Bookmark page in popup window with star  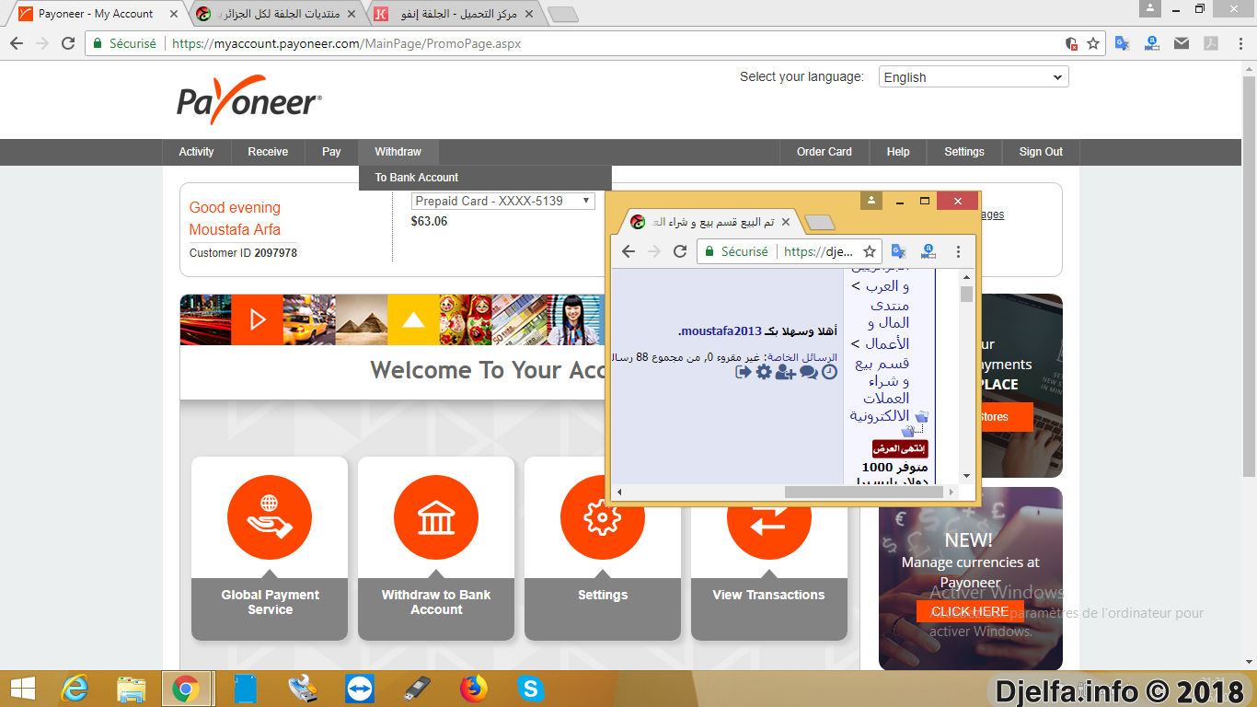[869, 251]
